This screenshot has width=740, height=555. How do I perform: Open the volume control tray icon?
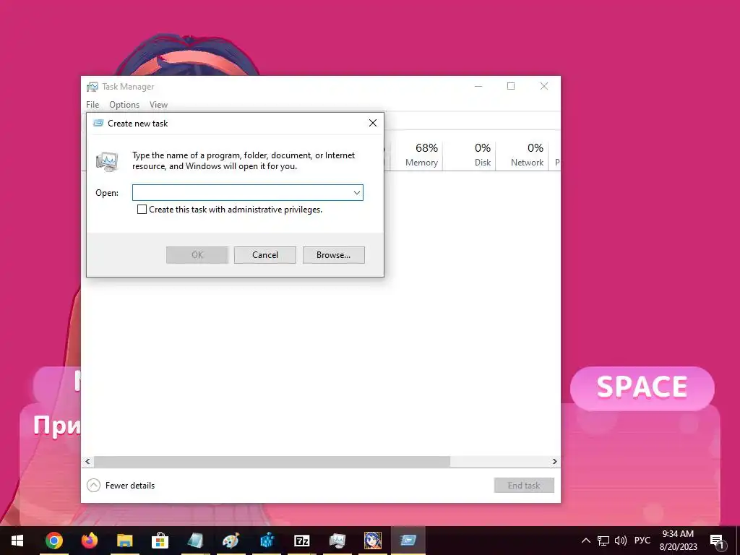[621, 541]
